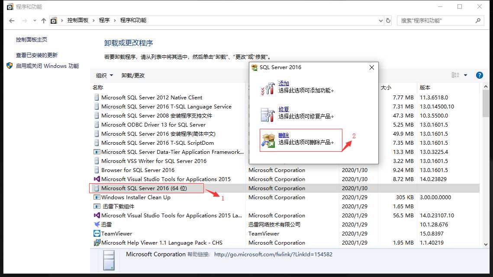Click the change view icon

click(x=455, y=75)
